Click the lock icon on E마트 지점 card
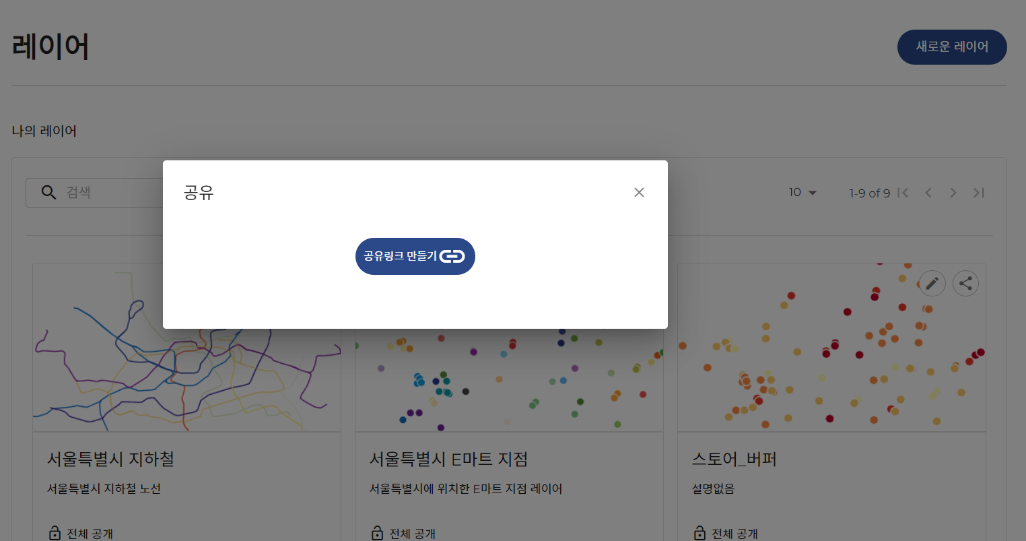This screenshot has height=541, width=1026. [x=377, y=533]
